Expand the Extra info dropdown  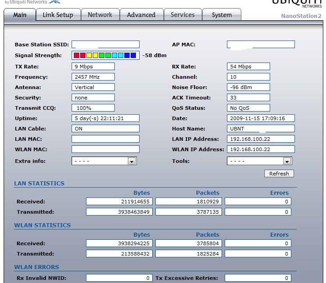click(x=104, y=161)
